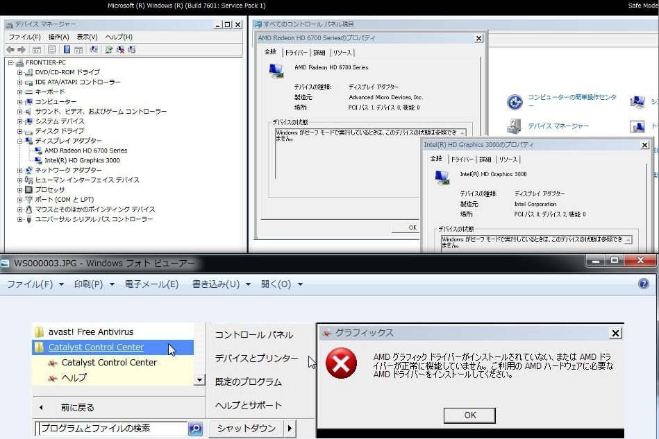Switch to リソース tab in Intel properties

[508, 160]
